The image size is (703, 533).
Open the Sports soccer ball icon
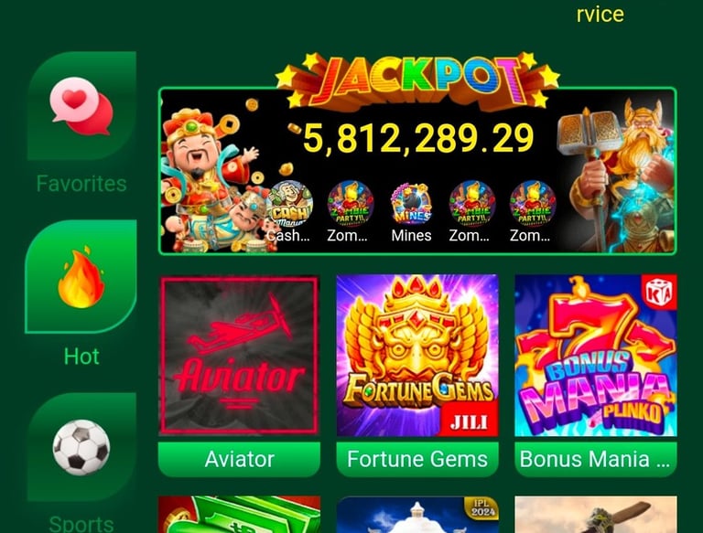tap(81, 447)
